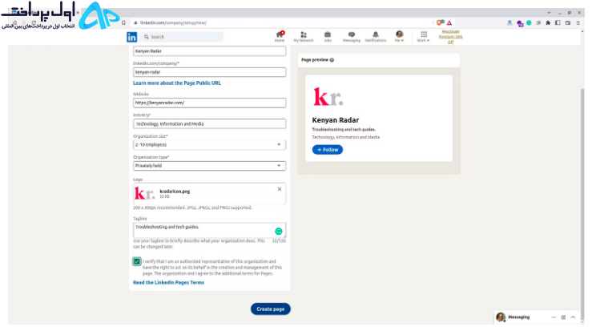The image size is (592, 327).
Task: Remove the kradaricon.png logo with X
Action: (x=280, y=189)
